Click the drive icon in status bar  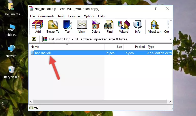pos(31,108)
